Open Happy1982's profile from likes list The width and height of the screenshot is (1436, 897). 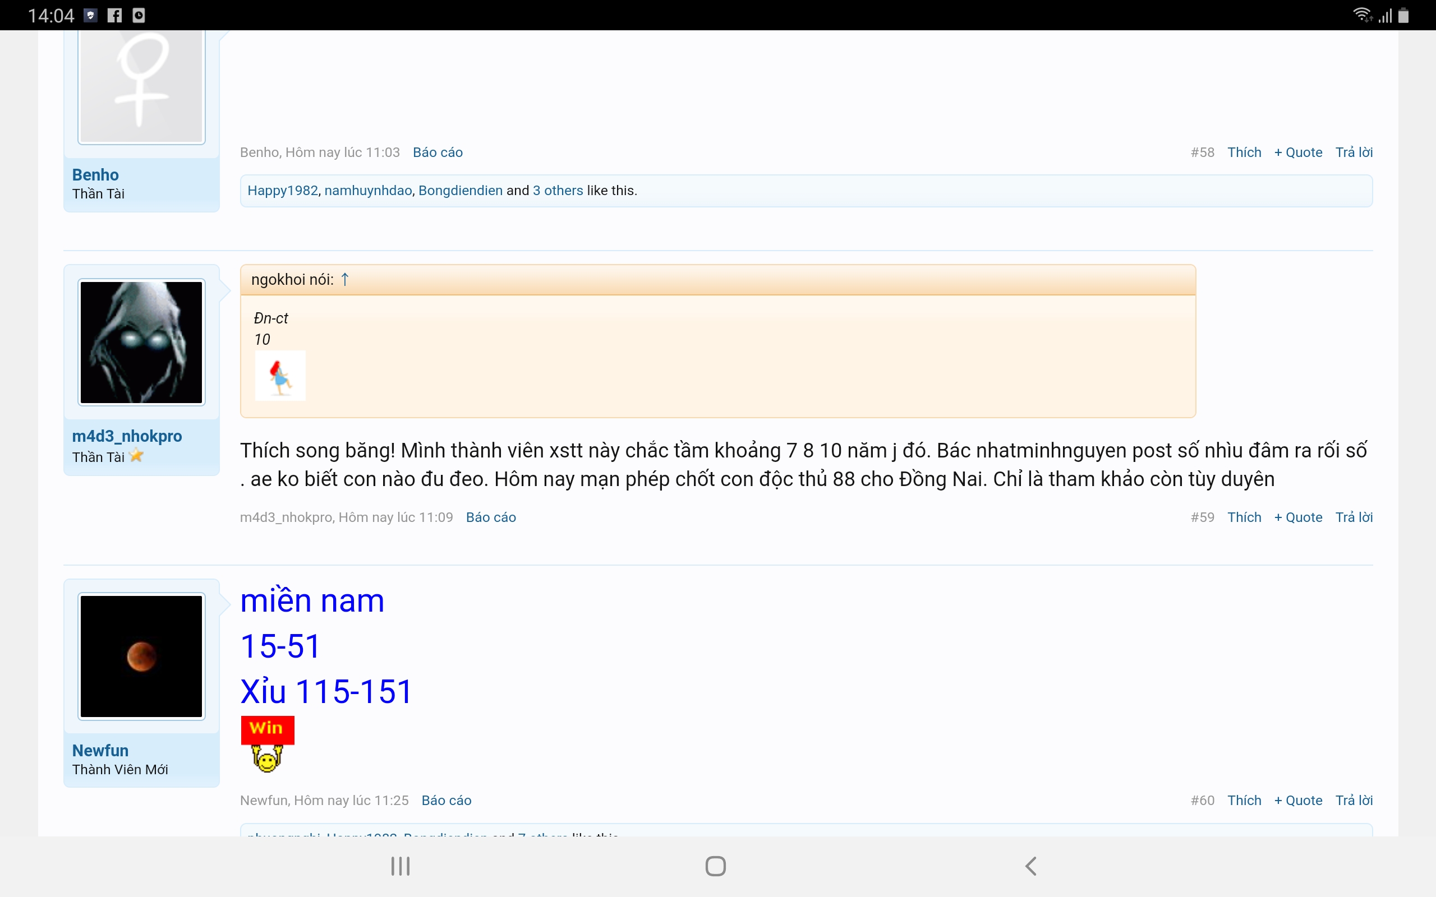pyautogui.click(x=283, y=191)
